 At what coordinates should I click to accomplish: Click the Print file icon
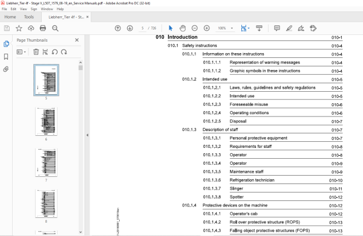pyautogui.click(x=43, y=28)
